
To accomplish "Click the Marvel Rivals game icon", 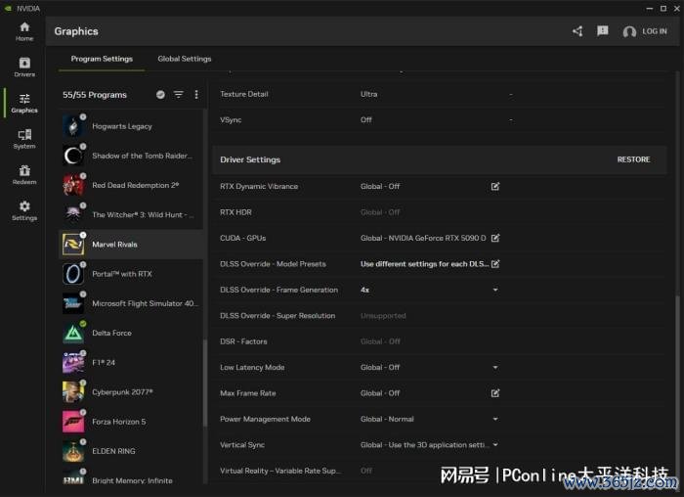I will pyautogui.click(x=73, y=245).
